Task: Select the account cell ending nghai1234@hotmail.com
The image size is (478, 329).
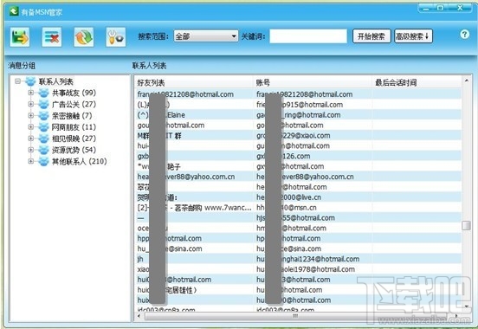Action: tap(307, 259)
